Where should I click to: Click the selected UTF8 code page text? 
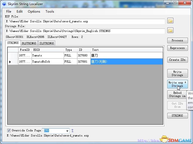point(46,131)
